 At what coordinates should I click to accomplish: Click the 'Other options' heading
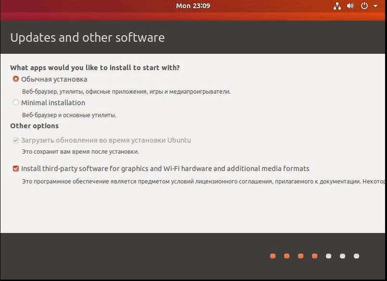(34, 126)
